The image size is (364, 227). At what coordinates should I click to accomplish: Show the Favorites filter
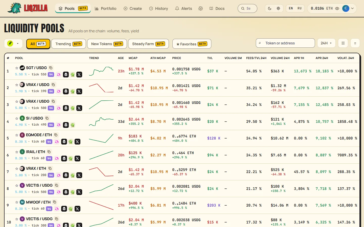pos(192,44)
